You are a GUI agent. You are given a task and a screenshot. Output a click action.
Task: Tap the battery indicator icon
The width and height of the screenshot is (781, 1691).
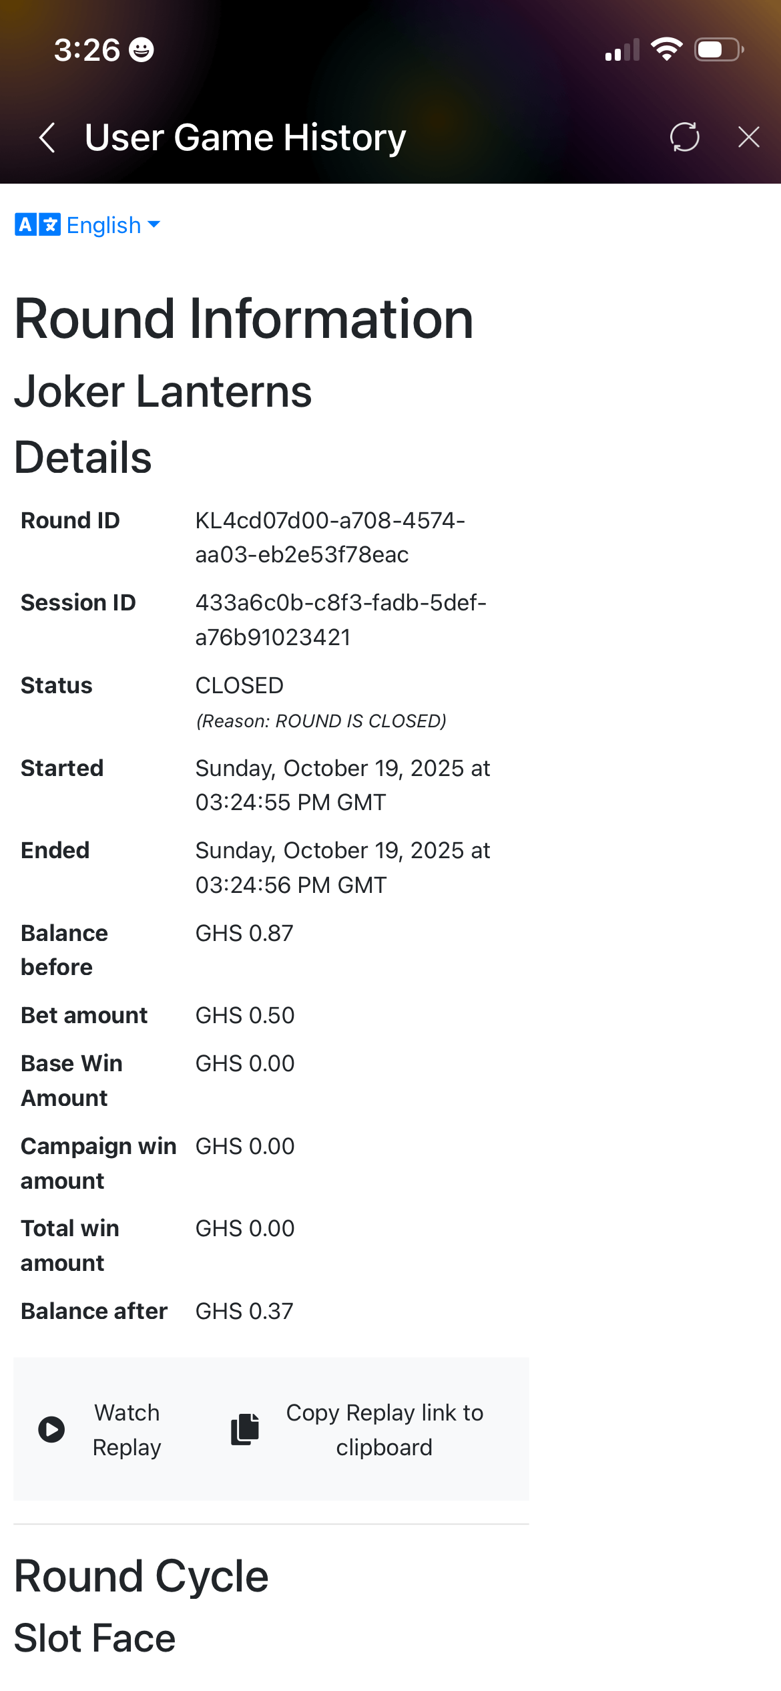719,49
